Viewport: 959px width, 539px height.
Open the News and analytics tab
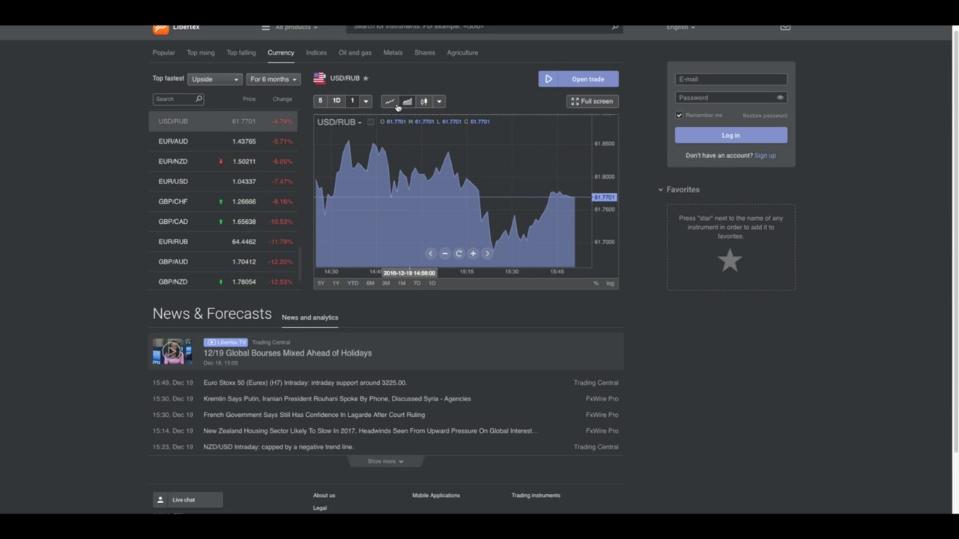pyautogui.click(x=310, y=317)
